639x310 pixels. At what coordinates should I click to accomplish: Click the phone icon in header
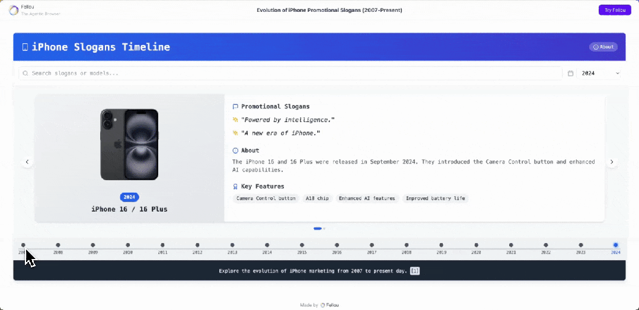click(x=25, y=47)
